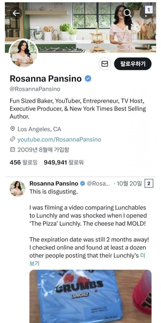Tap the verified badge beside profile name

88,79
